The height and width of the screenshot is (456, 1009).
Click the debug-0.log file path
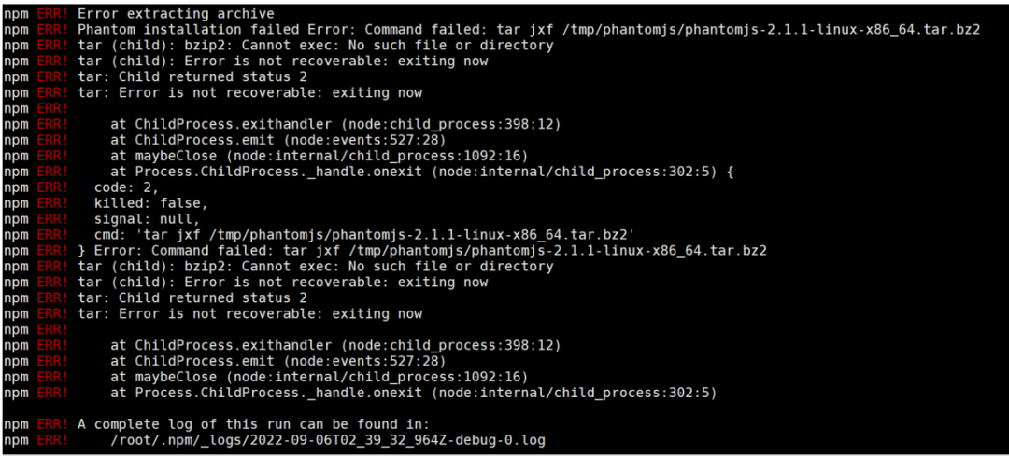[x=328, y=440]
